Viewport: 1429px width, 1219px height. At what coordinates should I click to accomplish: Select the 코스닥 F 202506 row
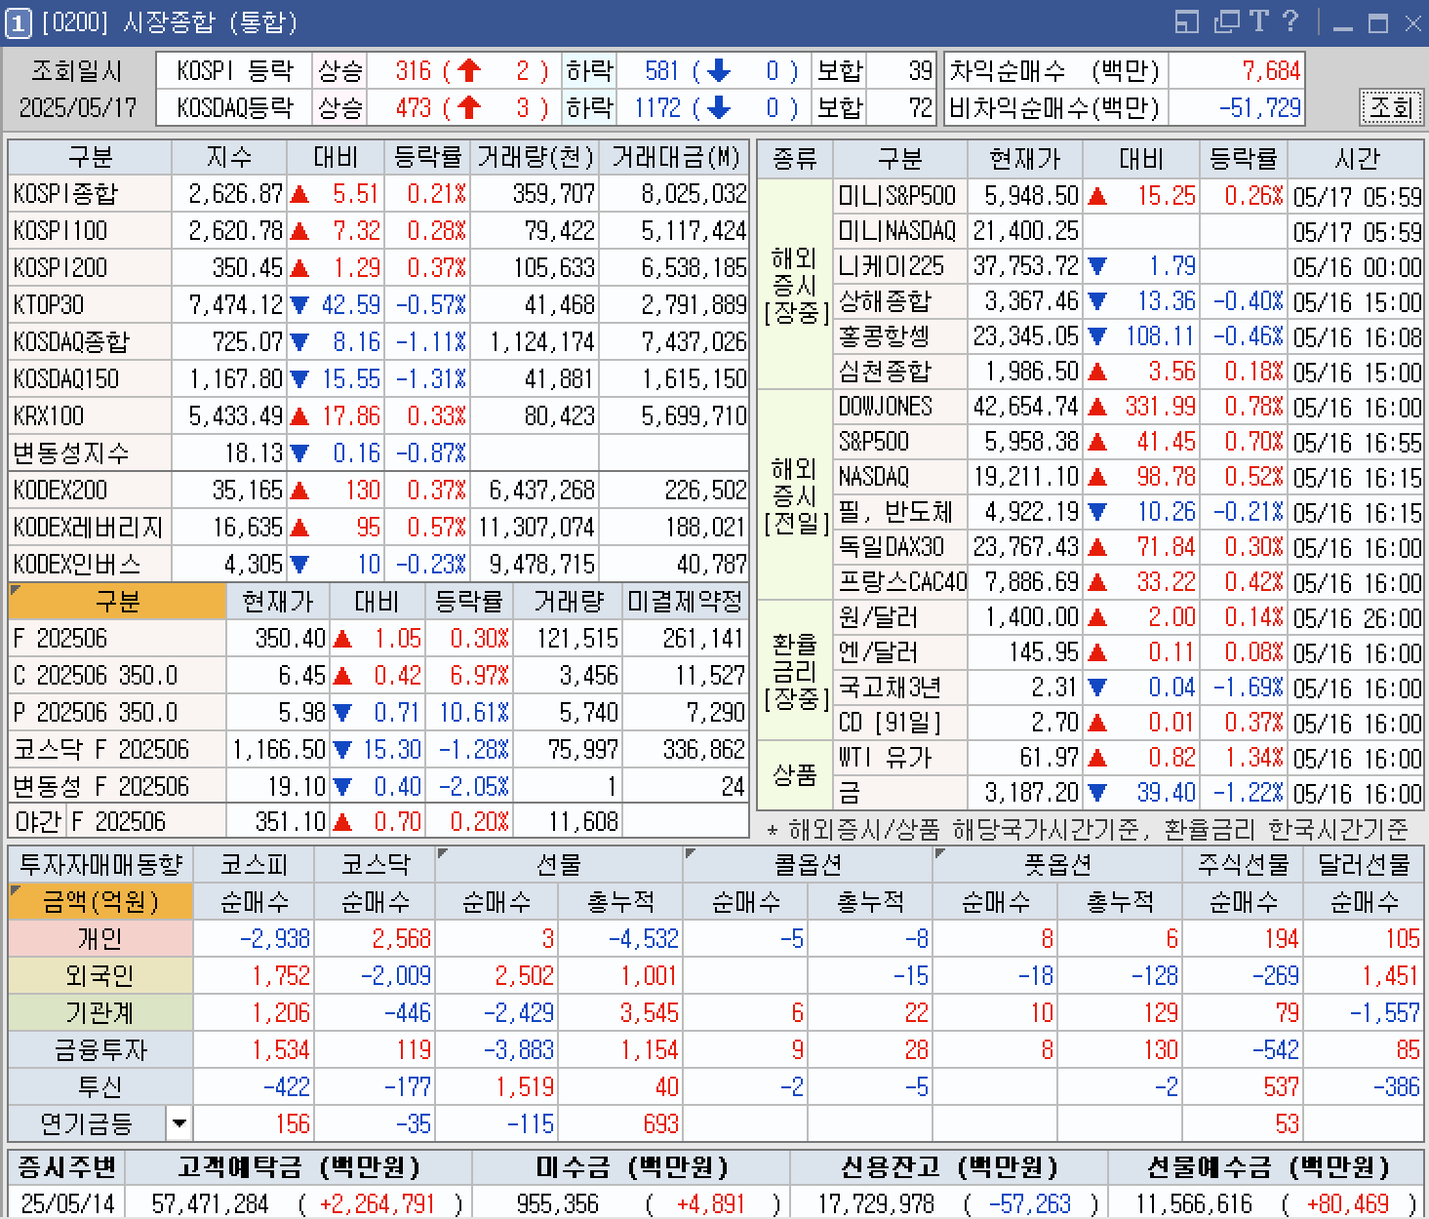[378, 750]
